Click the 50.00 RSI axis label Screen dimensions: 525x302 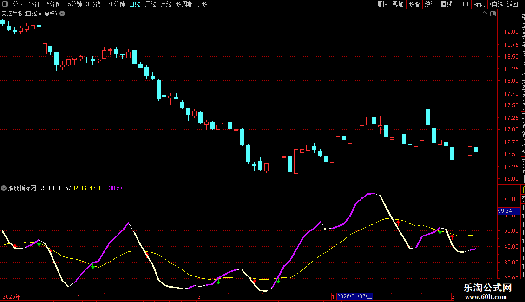click(x=511, y=231)
